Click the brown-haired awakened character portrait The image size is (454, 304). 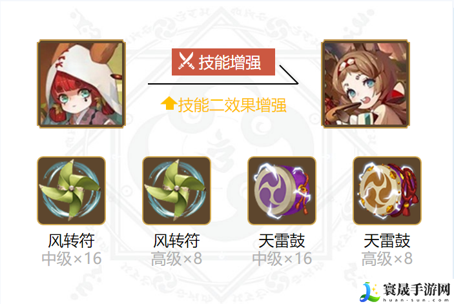[x=366, y=84]
